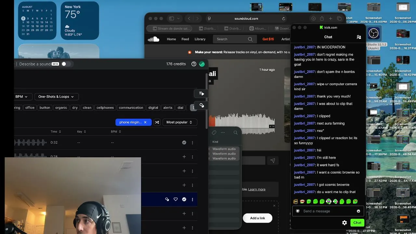Switch to the Album... Safari tab
416x234 pixels.
258,28
